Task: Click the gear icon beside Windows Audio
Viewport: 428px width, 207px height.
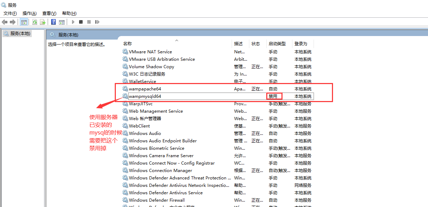Action: pos(125,133)
